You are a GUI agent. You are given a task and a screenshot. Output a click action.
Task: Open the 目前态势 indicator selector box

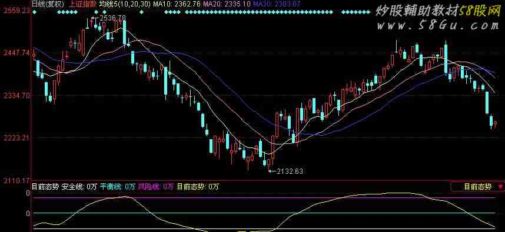click(x=478, y=186)
